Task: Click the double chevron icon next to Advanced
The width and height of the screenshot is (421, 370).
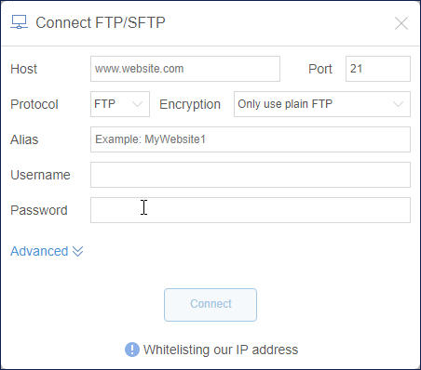Action: [77, 251]
